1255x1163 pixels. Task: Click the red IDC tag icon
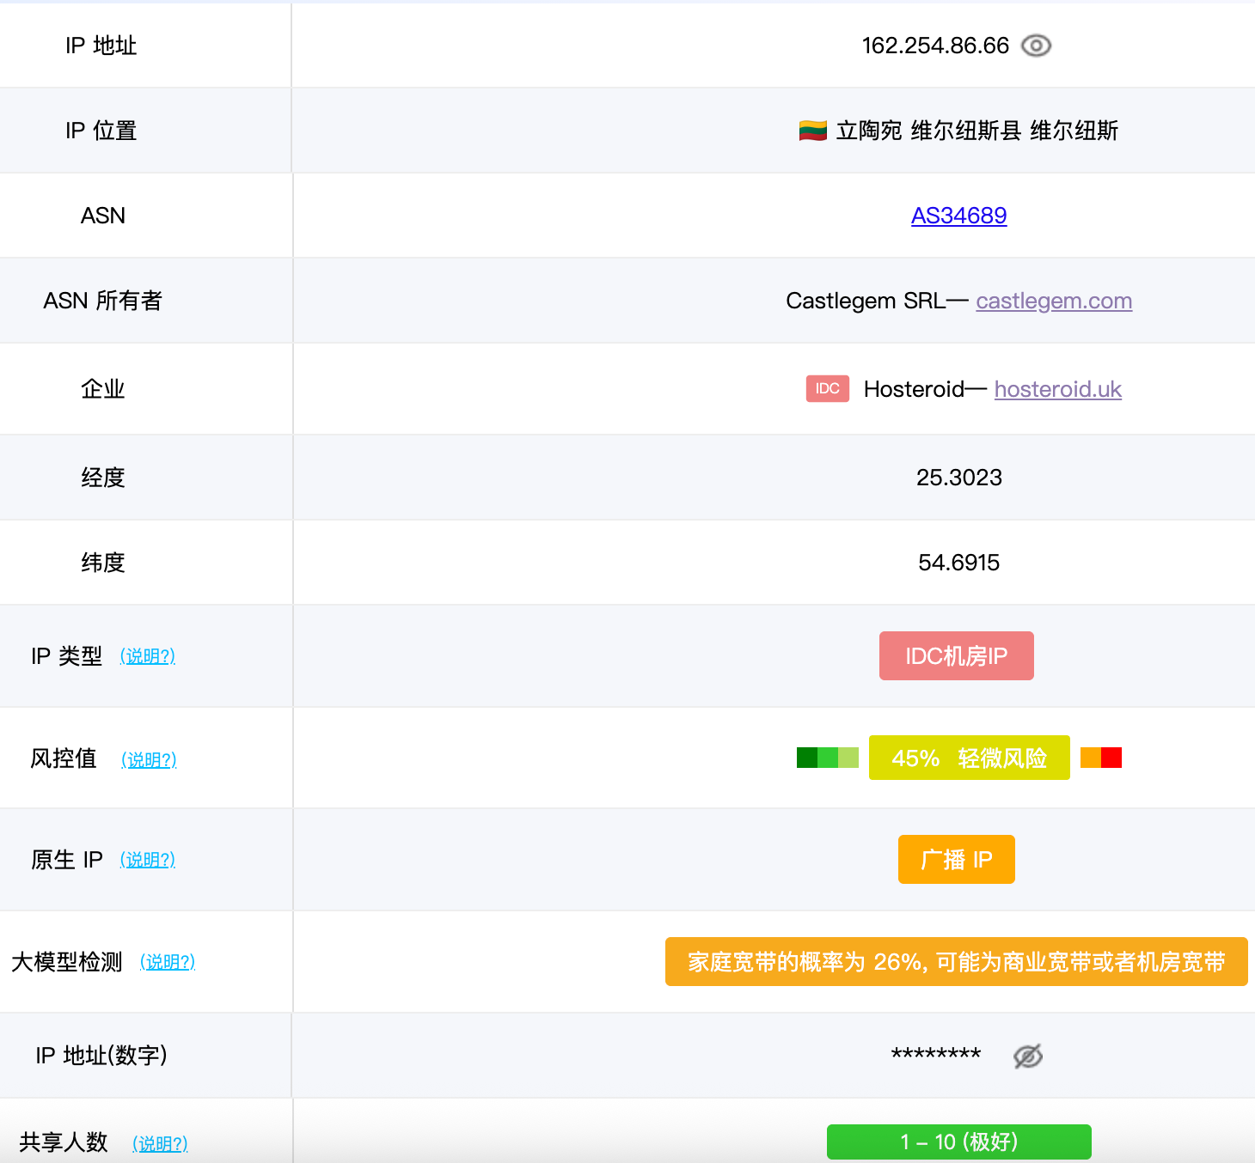click(x=827, y=389)
